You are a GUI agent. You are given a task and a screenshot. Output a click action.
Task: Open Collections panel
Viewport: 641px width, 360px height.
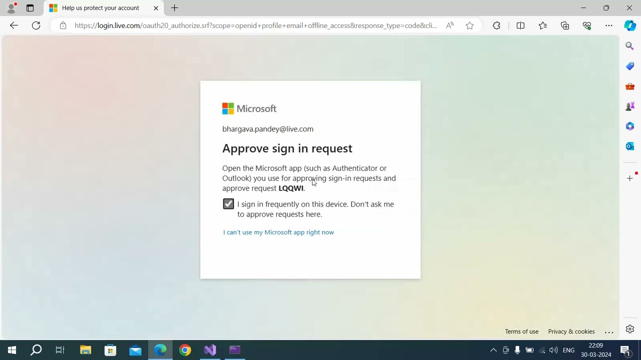click(565, 25)
